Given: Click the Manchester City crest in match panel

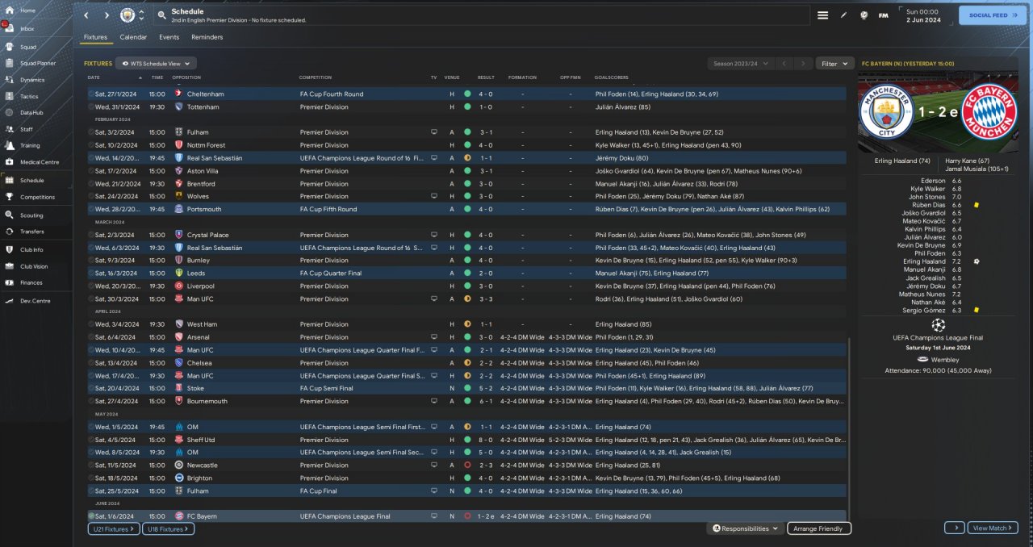Looking at the screenshot, I should (886, 111).
